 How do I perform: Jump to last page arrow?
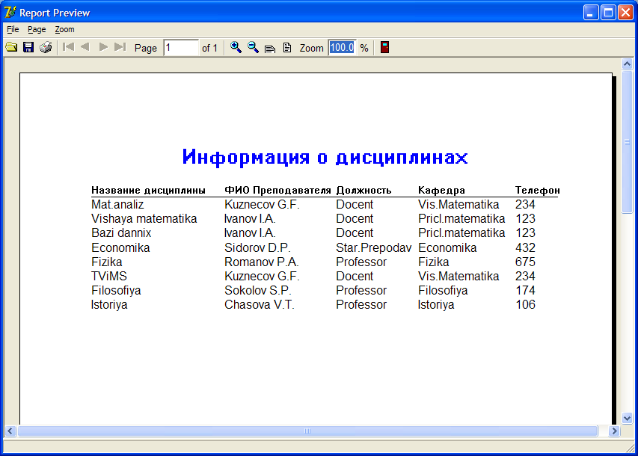click(120, 47)
